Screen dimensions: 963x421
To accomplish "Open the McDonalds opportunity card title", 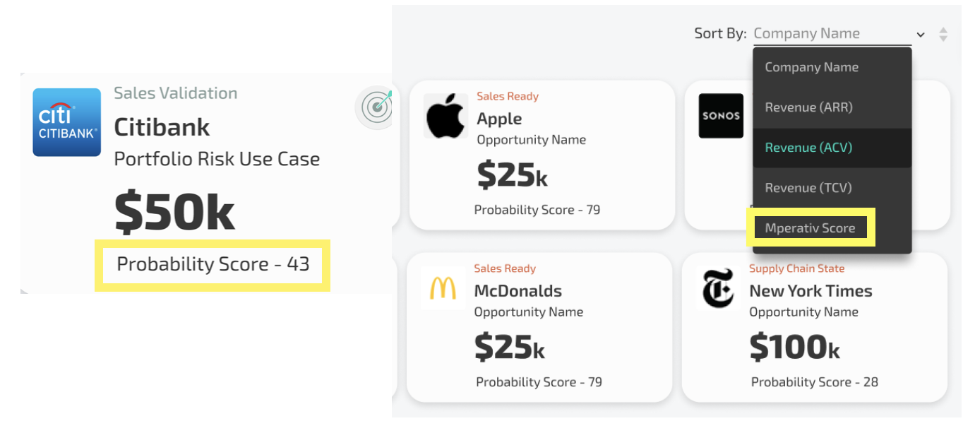I will pos(518,291).
